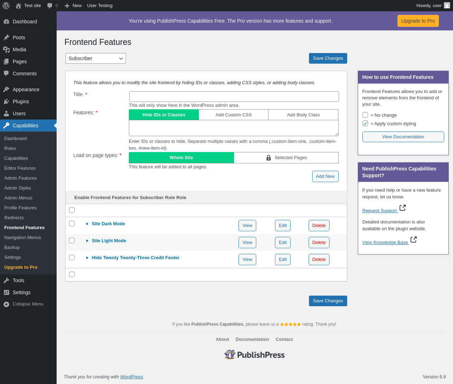Screen dimensions: 453x384
Task: Click the user avatar in admin bar
Action: point(447,6)
